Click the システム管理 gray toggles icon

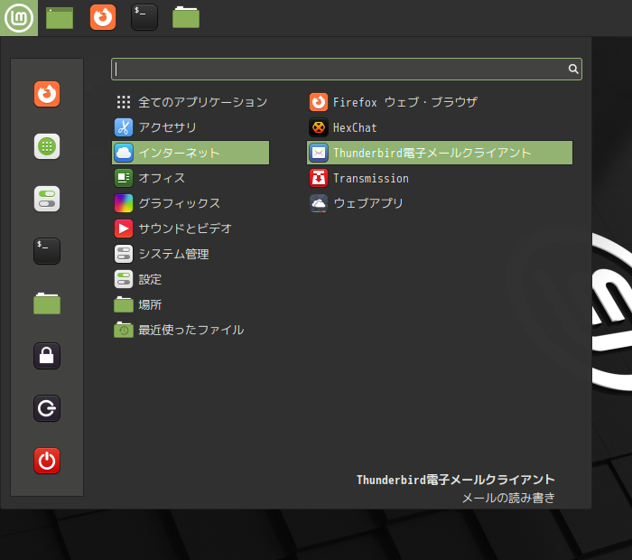(124, 254)
